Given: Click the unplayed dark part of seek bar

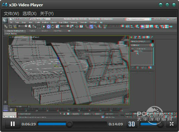Looking at the screenshot, I should (89, 124).
